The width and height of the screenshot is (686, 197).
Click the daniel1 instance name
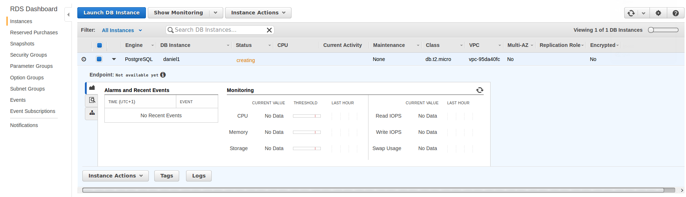click(171, 59)
